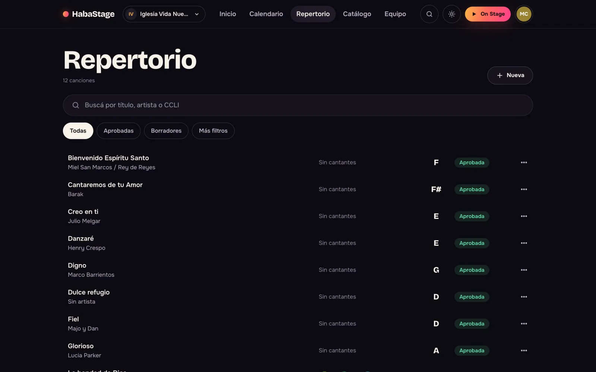Navigate to the Equipo tab
This screenshot has height=372, width=596.
tap(395, 14)
